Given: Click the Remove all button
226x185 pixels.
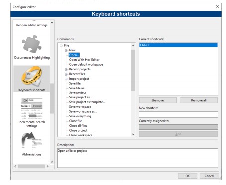Looking at the screenshot, I should (x=199, y=100).
